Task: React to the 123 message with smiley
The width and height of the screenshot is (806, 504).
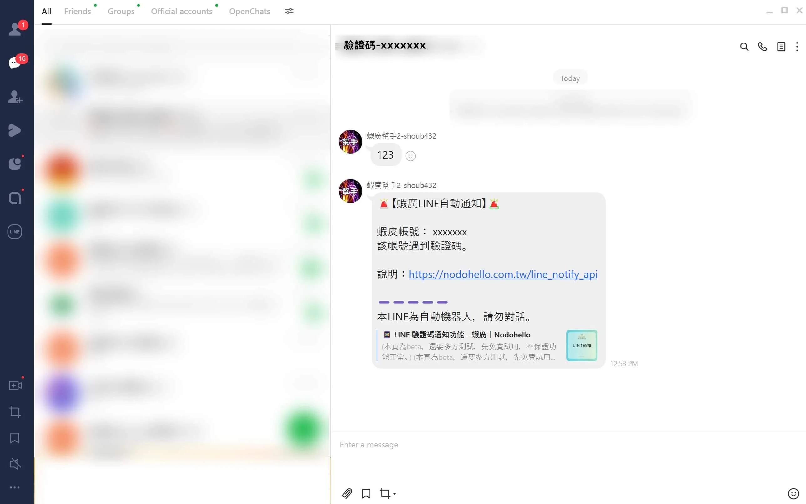Action: pyautogui.click(x=410, y=156)
